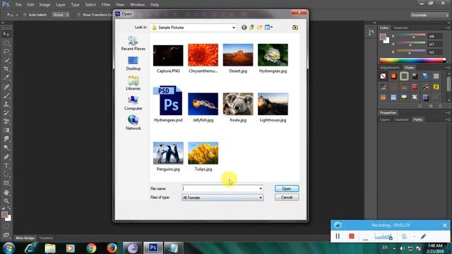
Task: Switch to the Adjustments tab
Action: (x=390, y=68)
